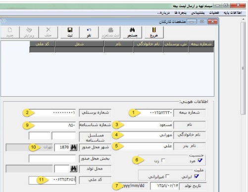Open birthplace lookup binoculars in محل تولد row
The height and width of the screenshot is (192, 248).
click(74, 169)
